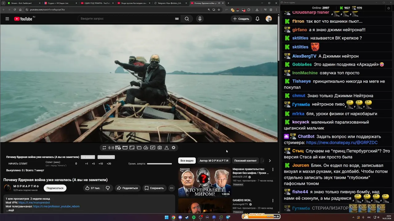Add +5 minutes to split
This screenshot has height=221, width=394.
pyautogui.click(x=93, y=164)
